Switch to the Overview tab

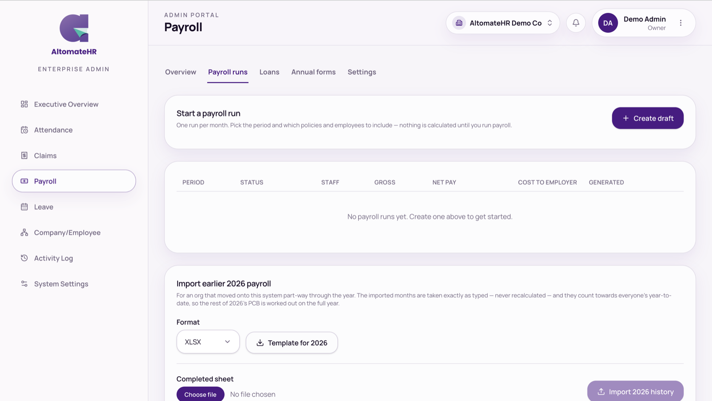[x=181, y=72]
